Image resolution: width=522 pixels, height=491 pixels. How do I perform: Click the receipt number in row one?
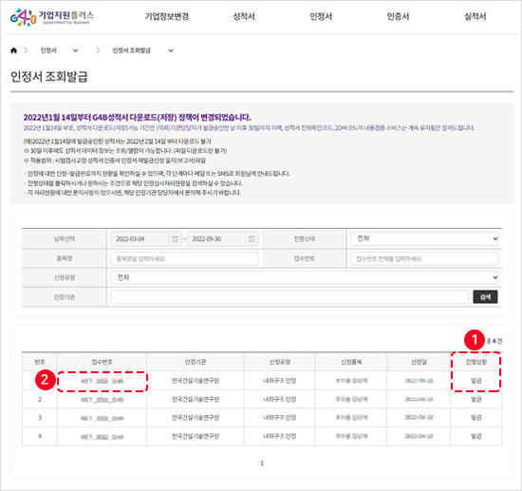coord(102,381)
